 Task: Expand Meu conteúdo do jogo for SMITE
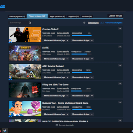click(82, 59)
